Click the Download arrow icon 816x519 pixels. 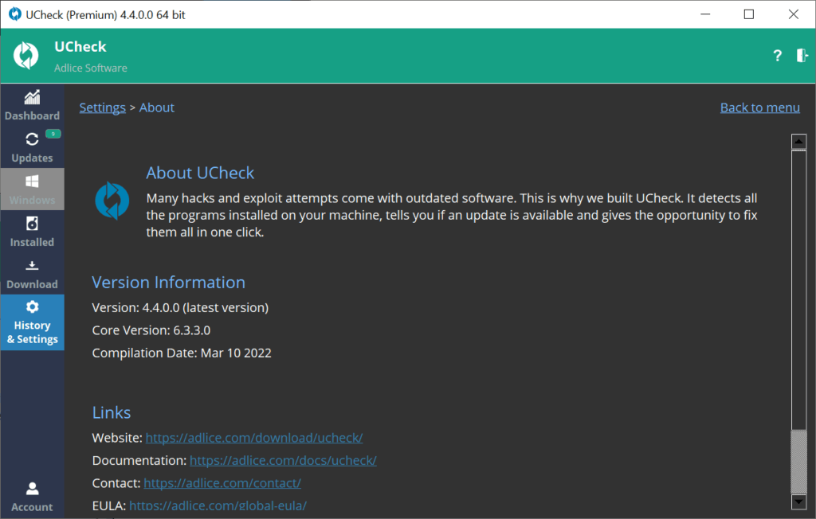(x=32, y=266)
